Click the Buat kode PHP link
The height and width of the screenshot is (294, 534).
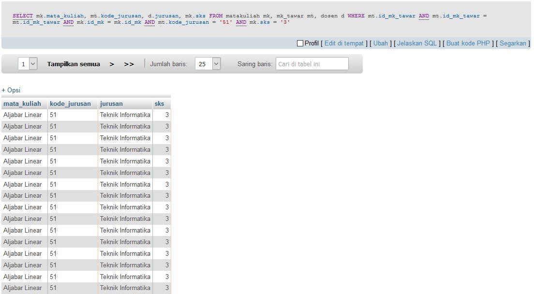(x=468, y=43)
